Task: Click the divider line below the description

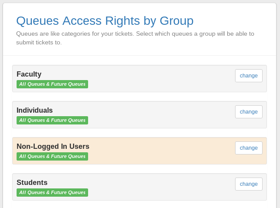Action: tap(140, 56)
